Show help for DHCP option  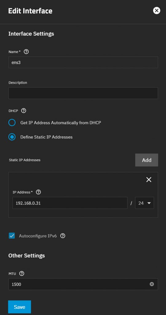[24, 110]
